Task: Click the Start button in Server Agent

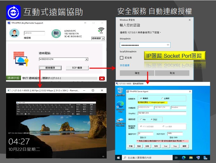Action: (x=165, y=146)
